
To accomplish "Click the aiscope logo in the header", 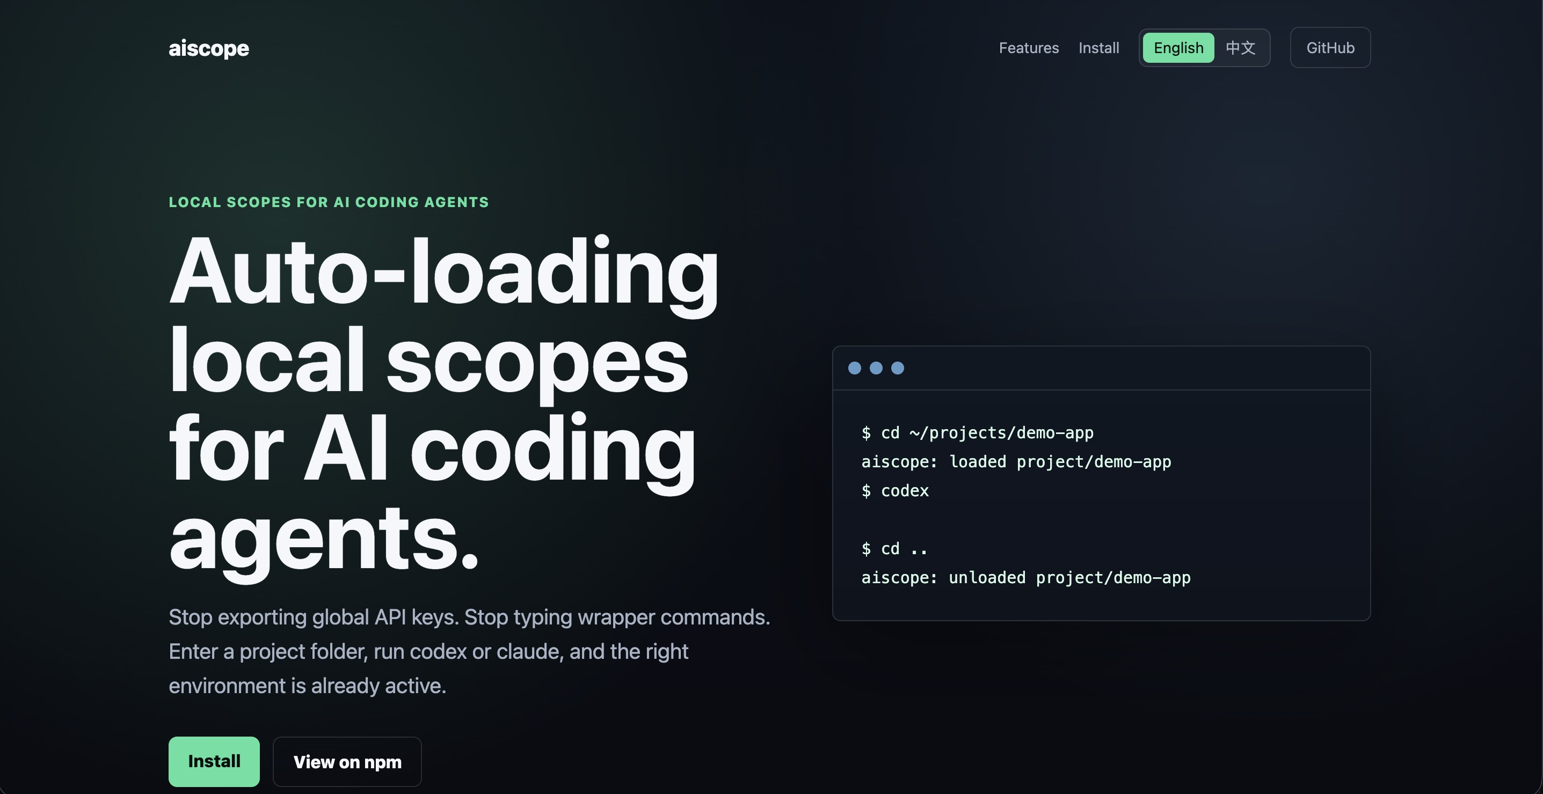I will [208, 48].
